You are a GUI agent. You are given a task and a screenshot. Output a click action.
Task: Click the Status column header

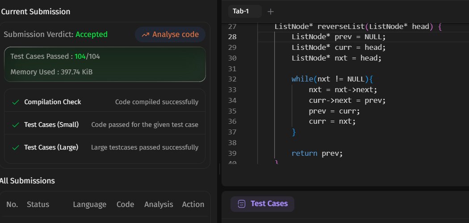38,204
